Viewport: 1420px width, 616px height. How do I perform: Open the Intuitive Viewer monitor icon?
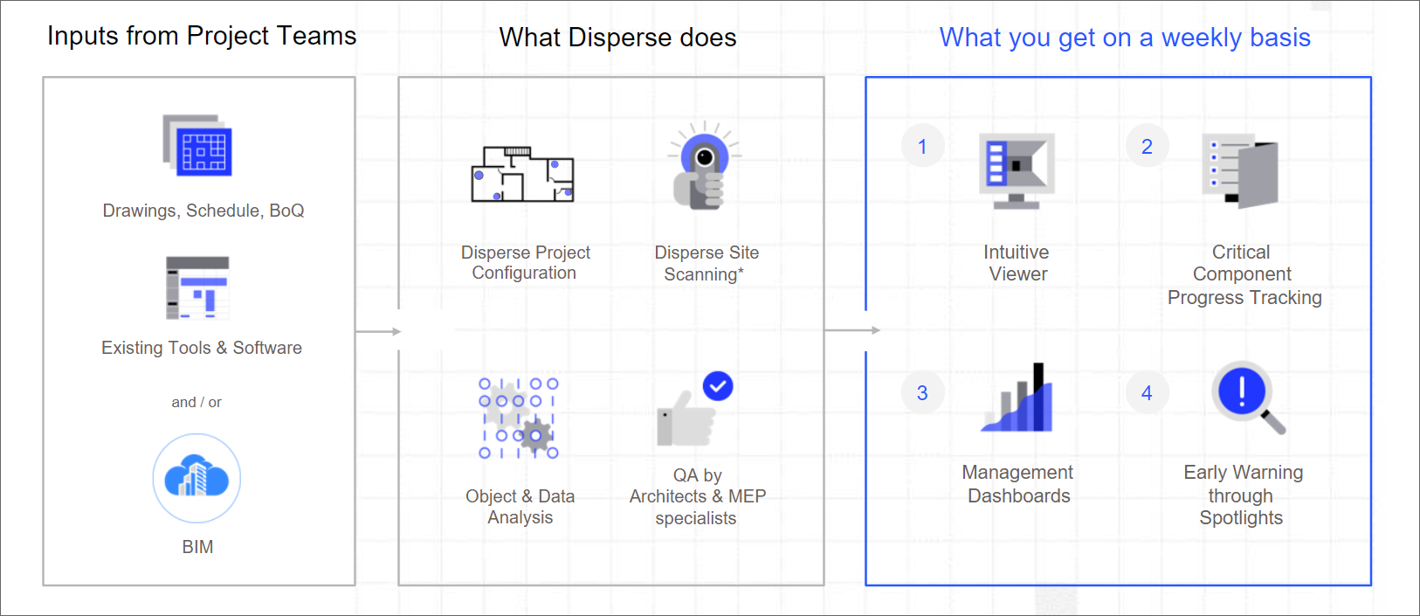tap(1017, 171)
